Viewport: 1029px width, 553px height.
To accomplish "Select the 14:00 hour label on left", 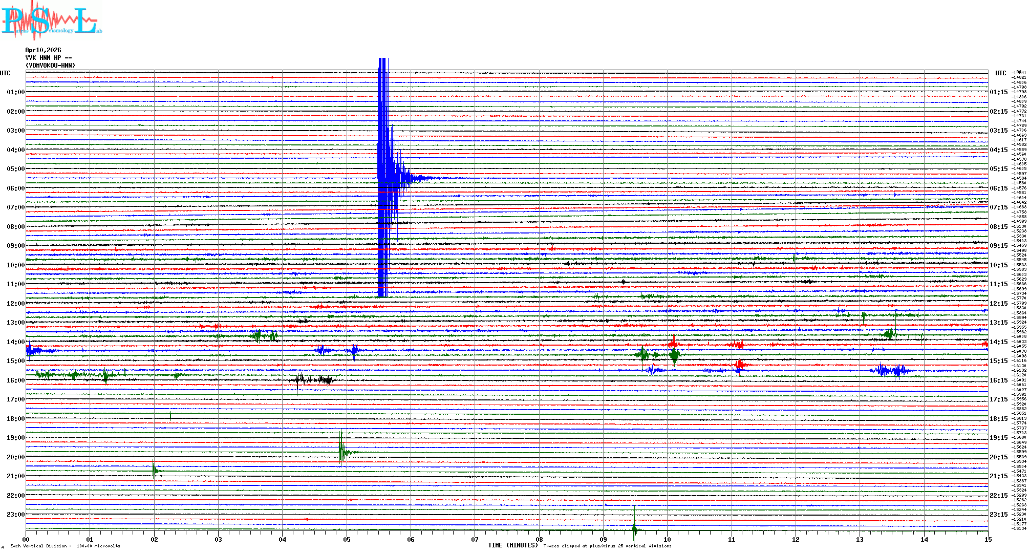I will 15,342.
